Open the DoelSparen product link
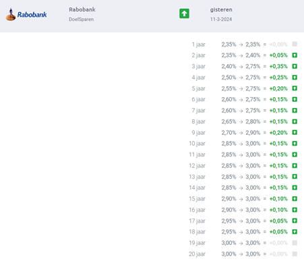Viewport: 304px width, 261px height. point(82,20)
